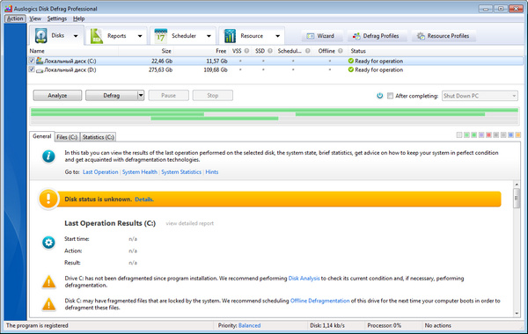
Task: Open the Offline Defragmentation link
Action: click(x=320, y=301)
